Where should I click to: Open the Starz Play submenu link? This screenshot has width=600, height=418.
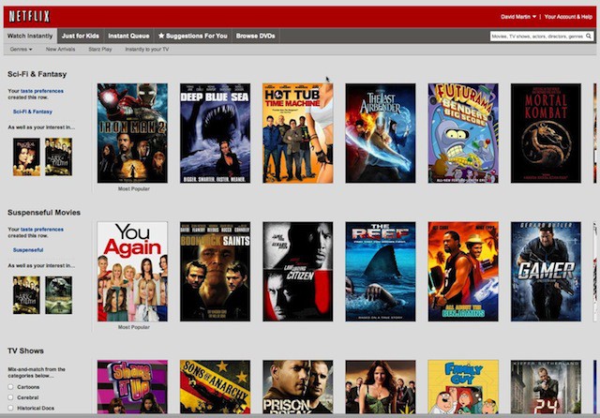(100, 50)
